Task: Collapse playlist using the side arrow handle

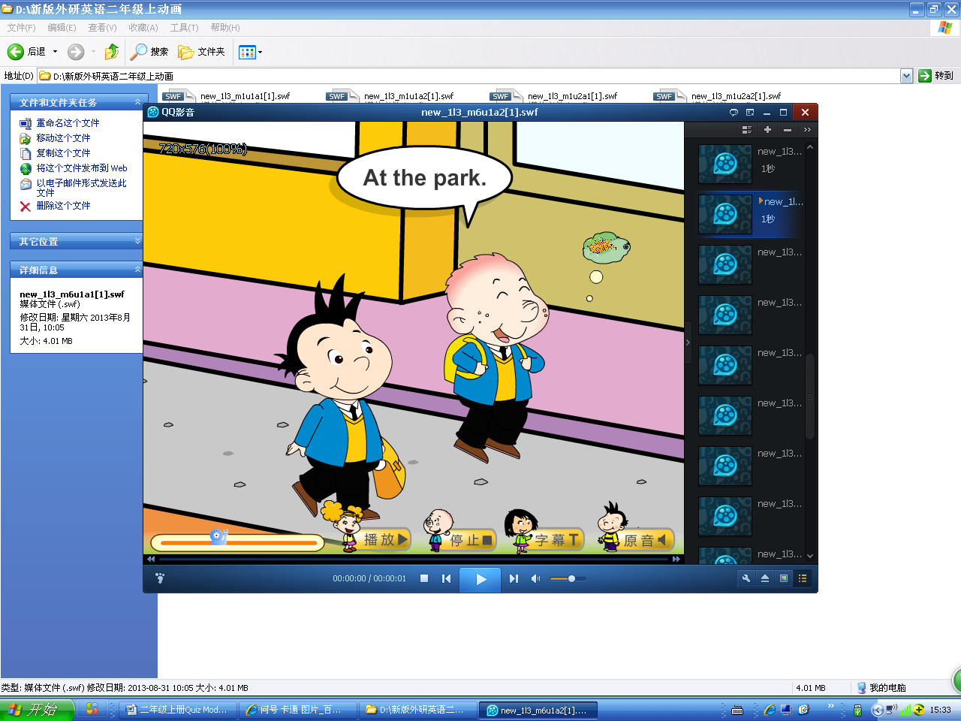Action: pyautogui.click(x=688, y=342)
